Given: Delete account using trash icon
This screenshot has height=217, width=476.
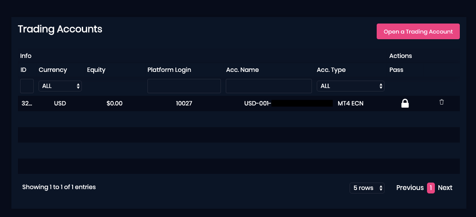Looking at the screenshot, I should [441, 102].
